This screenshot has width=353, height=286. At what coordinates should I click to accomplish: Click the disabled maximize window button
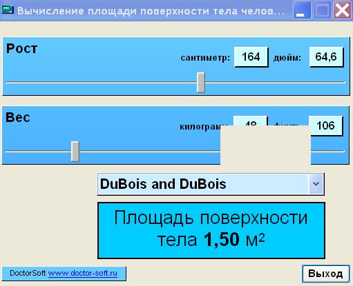click(x=322, y=10)
